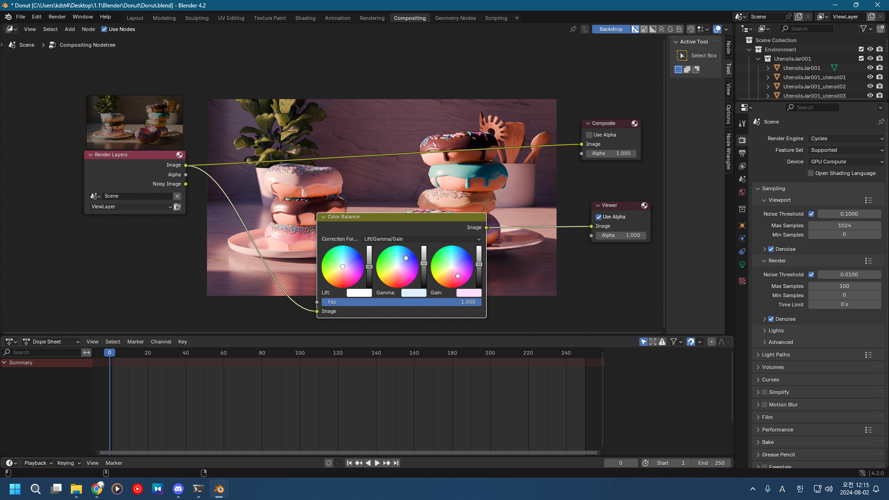The width and height of the screenshot is (889, 500).
Task: Open the Output properties tab
Action: click(x=742, y=153)
